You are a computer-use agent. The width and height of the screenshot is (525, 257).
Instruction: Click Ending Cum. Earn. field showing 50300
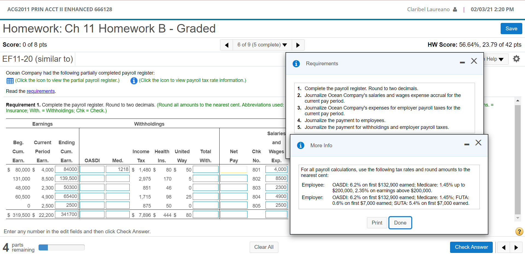tap(66, 188)
